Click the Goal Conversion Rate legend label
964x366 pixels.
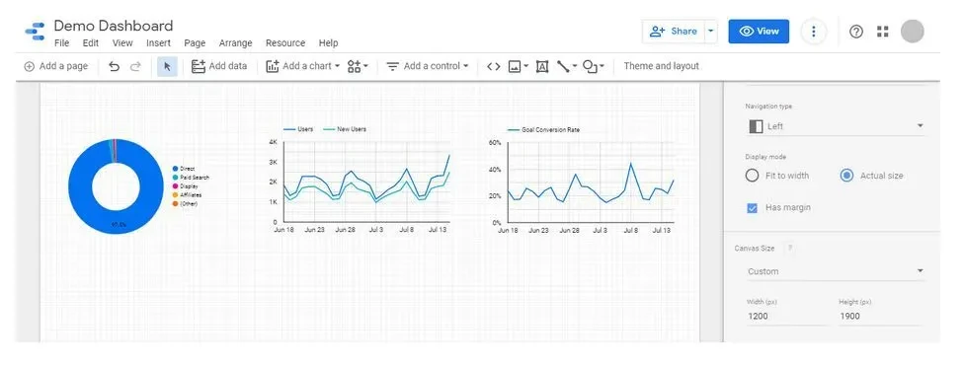[550, 130]
